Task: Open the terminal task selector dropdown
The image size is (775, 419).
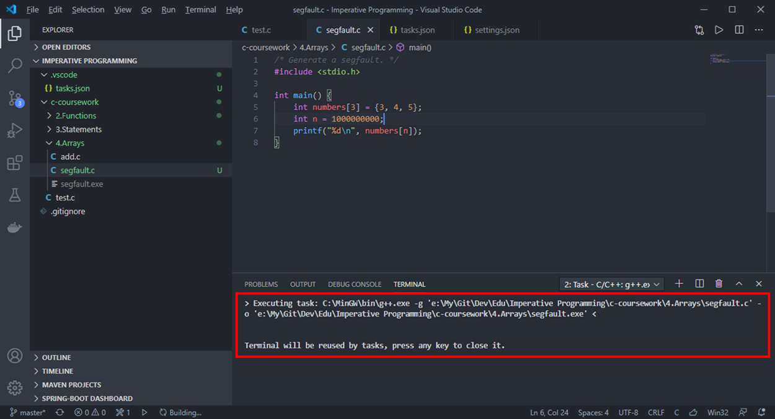Action: click(612, 284)
